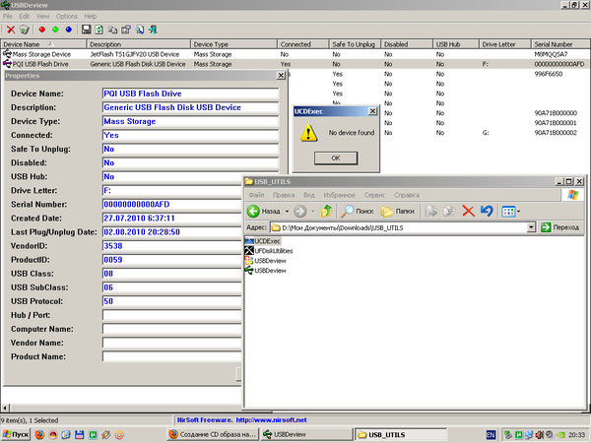Select the UFDiskUtilities file in explorer
Viewport: 591px width, 443px height.
pos(269,251)
